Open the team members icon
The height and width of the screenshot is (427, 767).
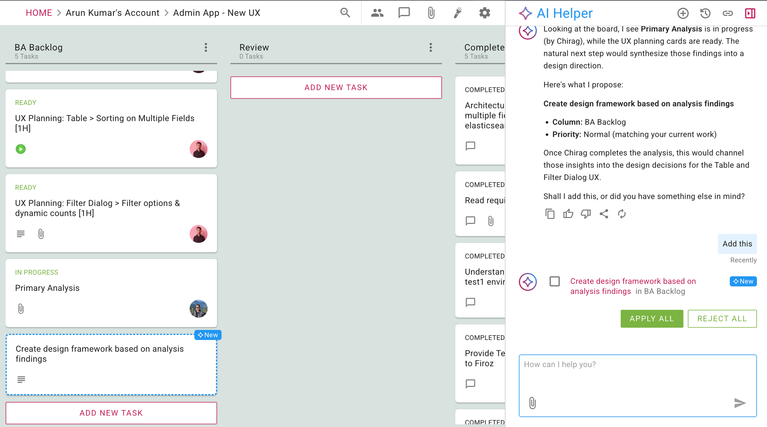pyautogui.click(x=377, y=13)
